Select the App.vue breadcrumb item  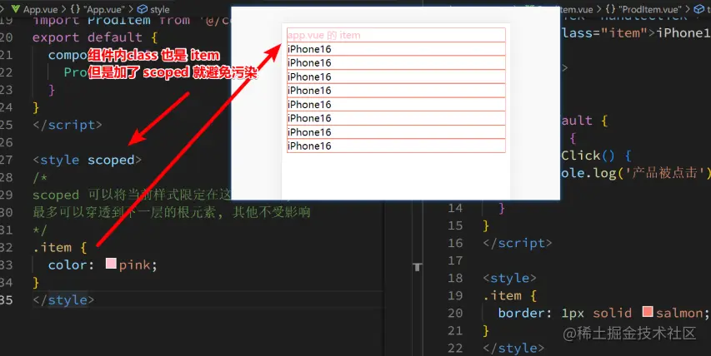coord(40,9)
